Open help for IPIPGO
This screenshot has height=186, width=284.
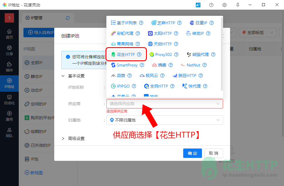pyautogui.click(x=134, y=86)
